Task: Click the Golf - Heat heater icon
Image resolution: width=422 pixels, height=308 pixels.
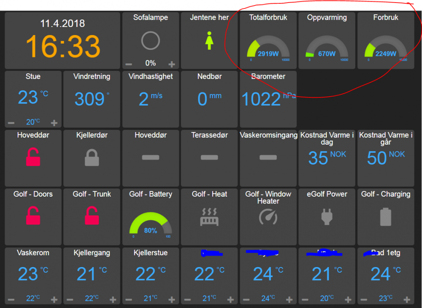Action: [x=209, y=216]
